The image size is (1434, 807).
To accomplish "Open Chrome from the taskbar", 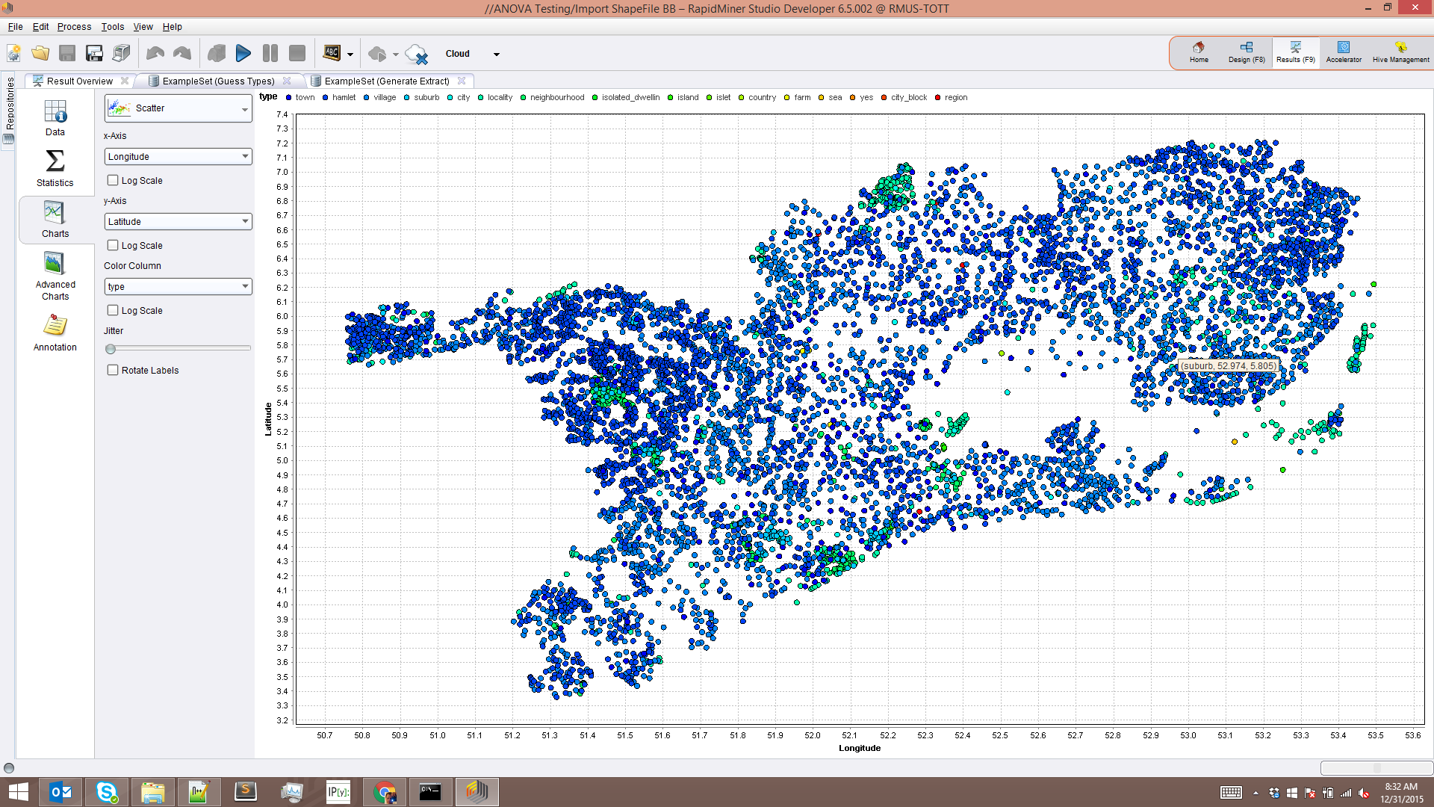I will (385, 792).
